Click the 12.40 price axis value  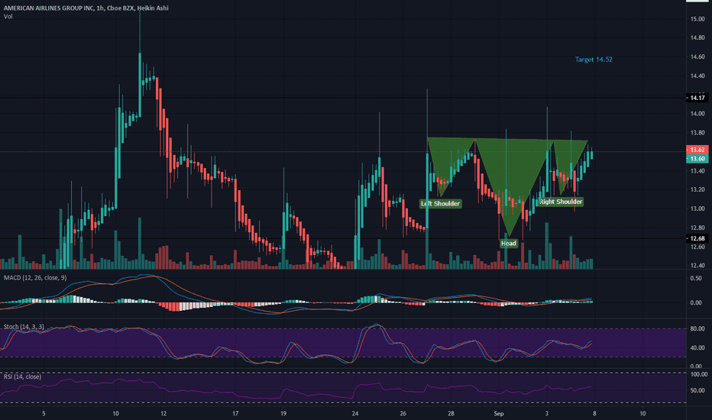[697, 266]
